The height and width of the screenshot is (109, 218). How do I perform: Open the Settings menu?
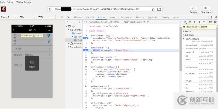(x=11, y=2)
